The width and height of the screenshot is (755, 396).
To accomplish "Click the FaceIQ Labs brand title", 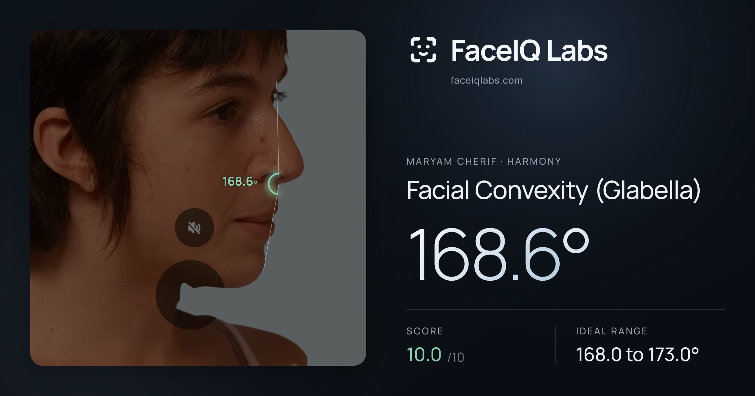I will (x=529, y=50).
